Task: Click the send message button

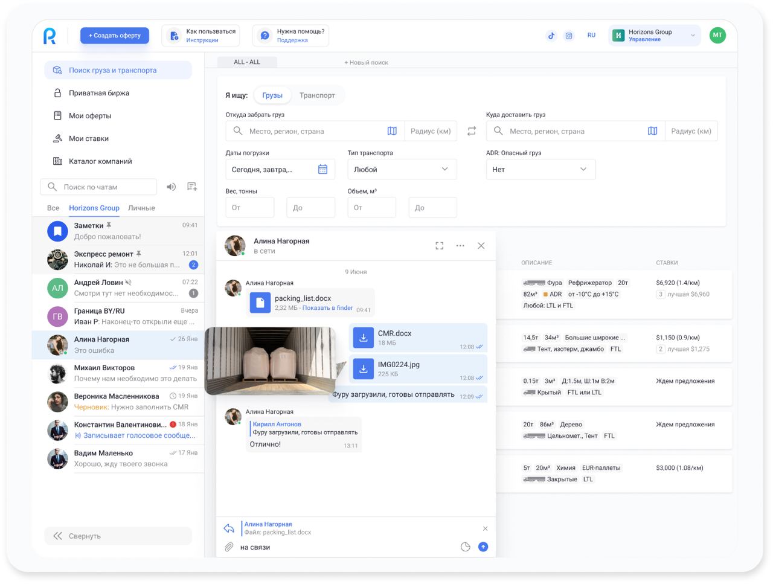Action: click(483, 547)
